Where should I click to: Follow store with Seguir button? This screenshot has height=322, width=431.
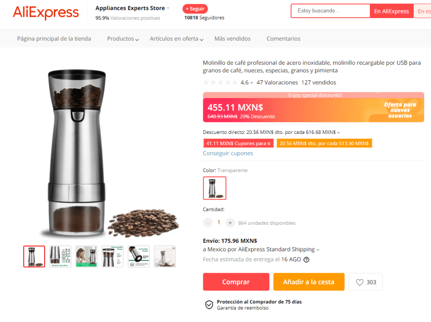pos(195,9)
